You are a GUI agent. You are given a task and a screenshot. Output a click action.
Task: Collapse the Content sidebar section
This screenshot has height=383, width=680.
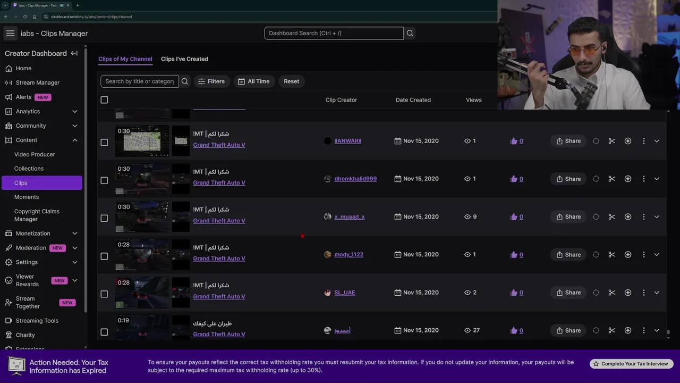tap(74, 140)
